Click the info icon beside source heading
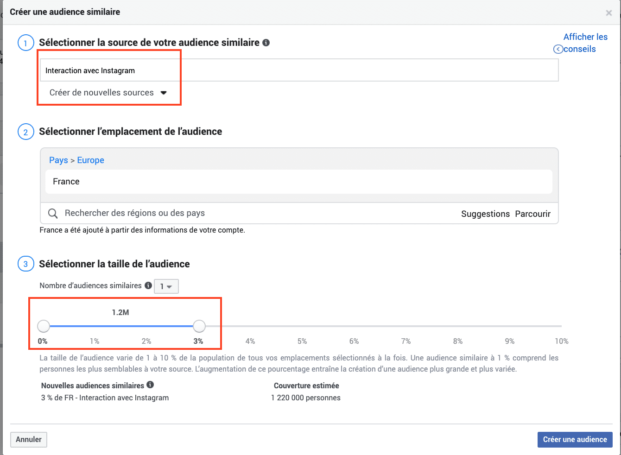This screenshot has width=621, height=455. (266, 43)
